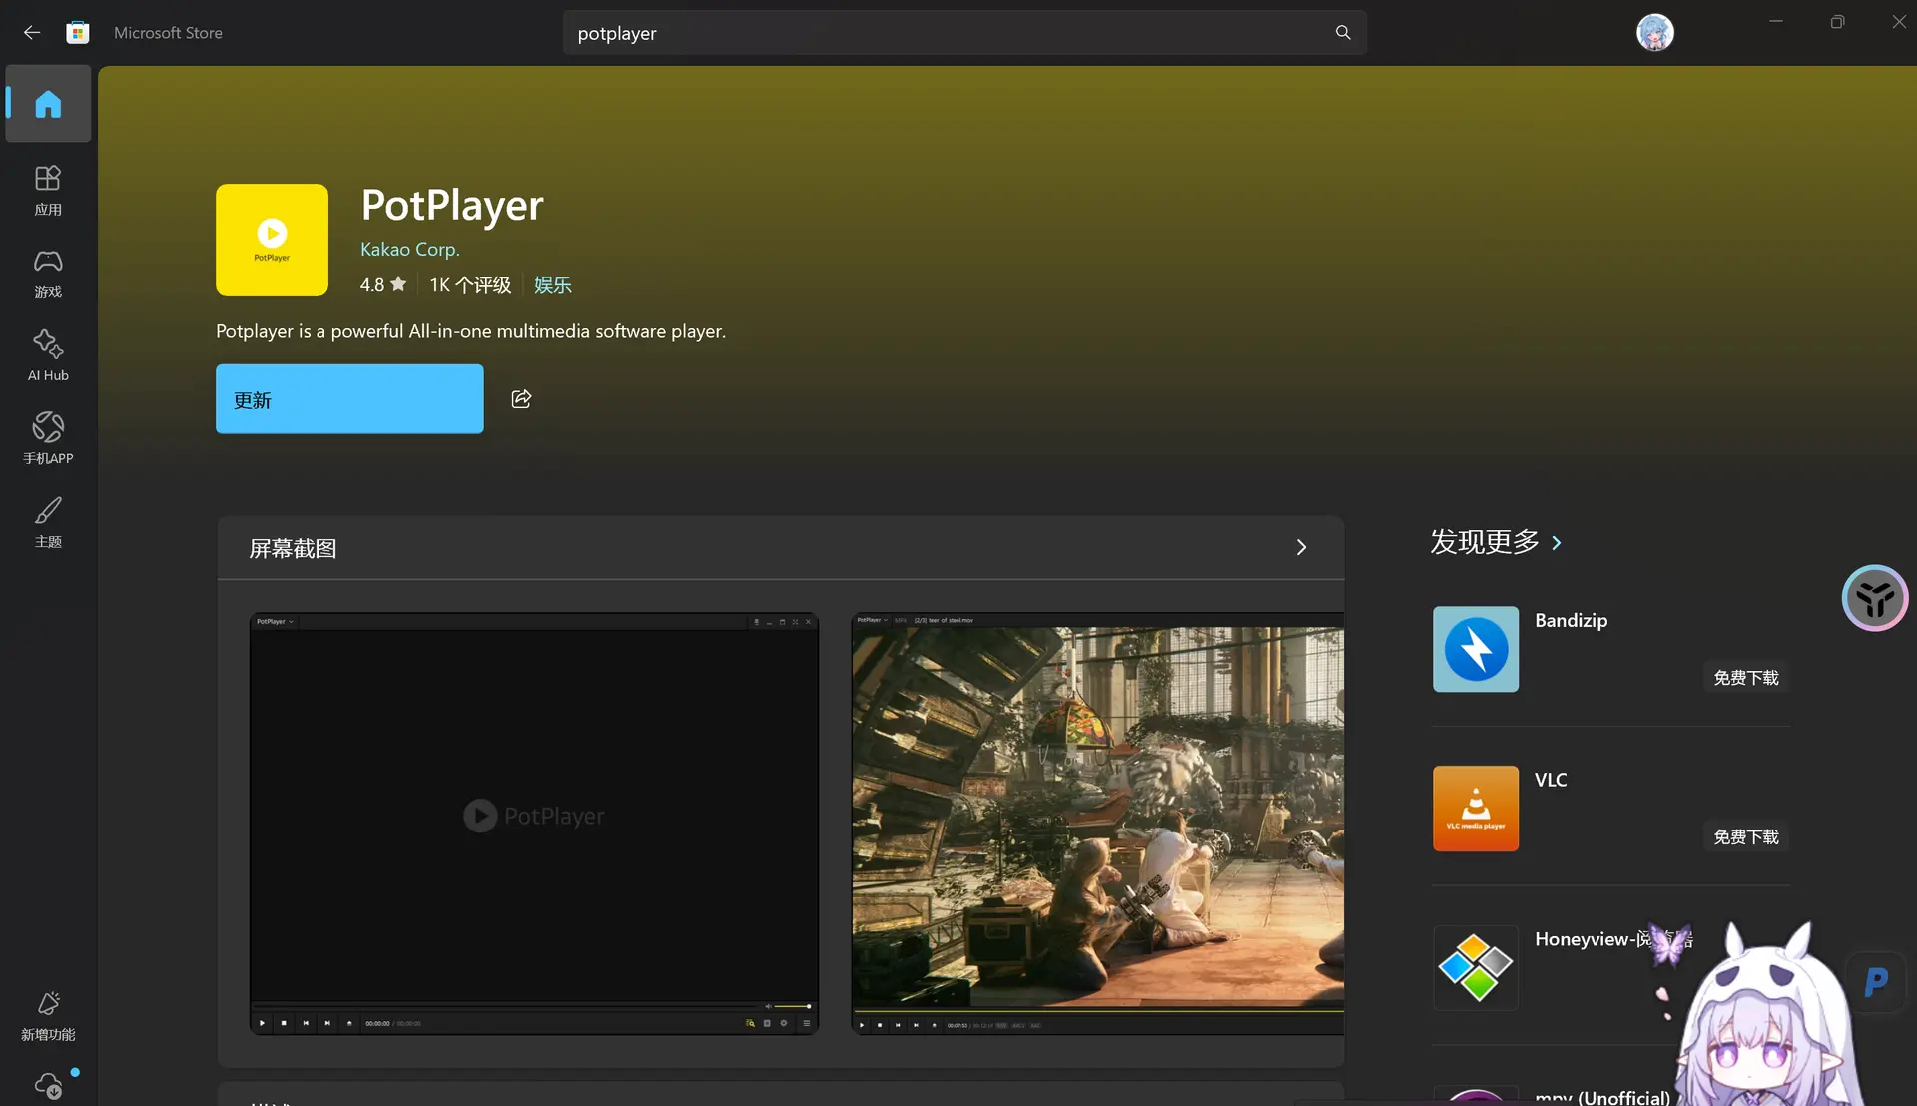Click the share icon next to 更新
Image resolution: width=1917 pixels, height=1106 pixels.
[x=521, y=399]
